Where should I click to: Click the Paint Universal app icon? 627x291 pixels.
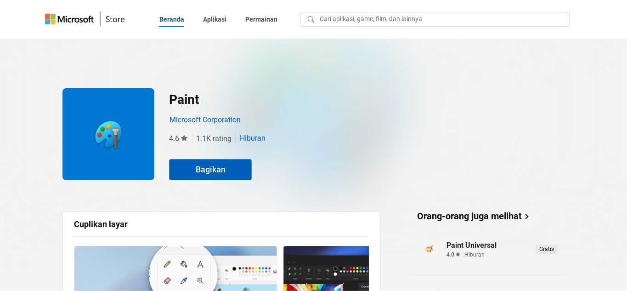(429, 249)
